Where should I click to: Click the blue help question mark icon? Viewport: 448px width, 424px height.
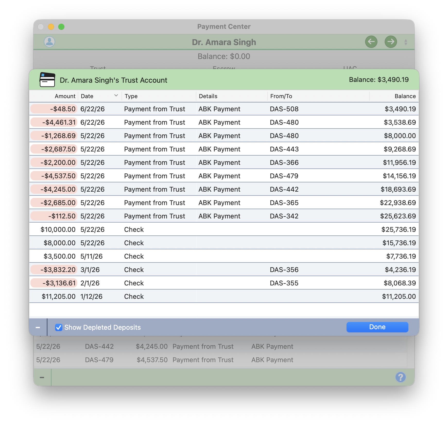pyautogui.click(x=400, y=377)
